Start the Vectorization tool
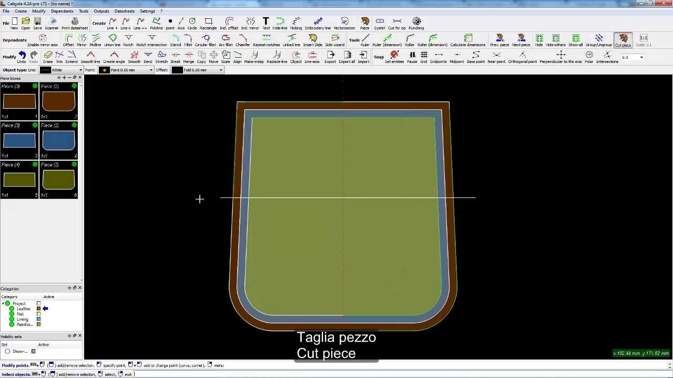Image resolution: width=673 pixels, height=378 pixels. click(x=344, y=24)
